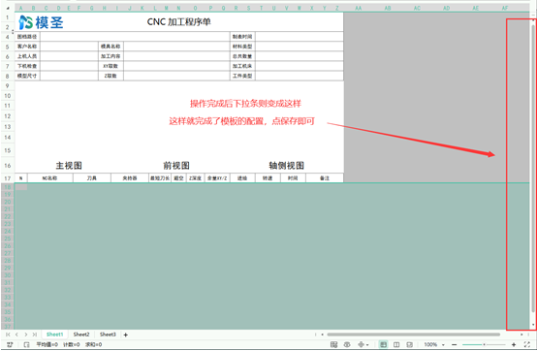Click the vertical scrollbar track
The width and height of the screenshot is (537, 351).
tap(533, 172)
